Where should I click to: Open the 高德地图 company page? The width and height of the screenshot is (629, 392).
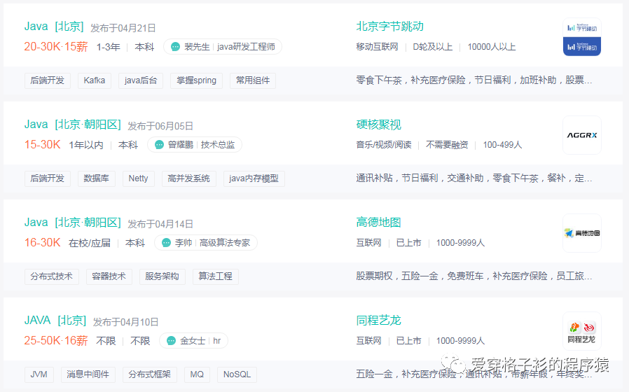click(x=379, y=223)
